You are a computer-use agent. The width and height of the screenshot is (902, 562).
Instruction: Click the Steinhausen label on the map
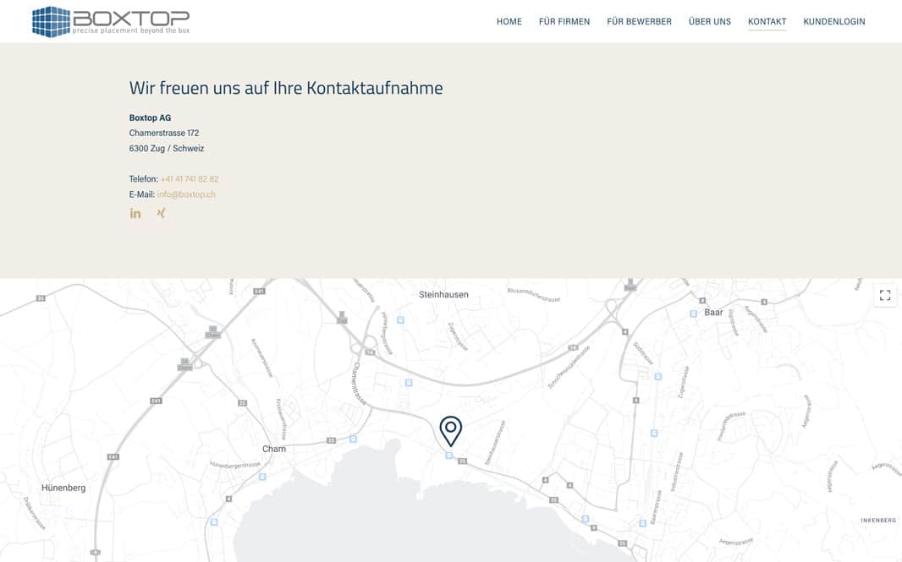443,295
